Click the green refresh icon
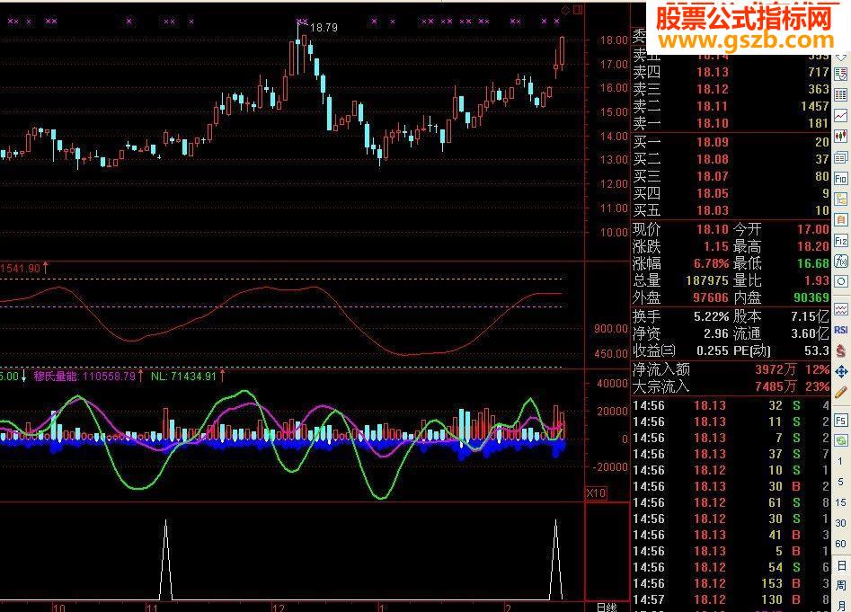Image resolution: width=851 pixels, height=612 pixels. [841, 440]
